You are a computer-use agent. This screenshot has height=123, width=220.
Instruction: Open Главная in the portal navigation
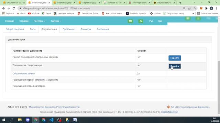(x=10, y=21)
